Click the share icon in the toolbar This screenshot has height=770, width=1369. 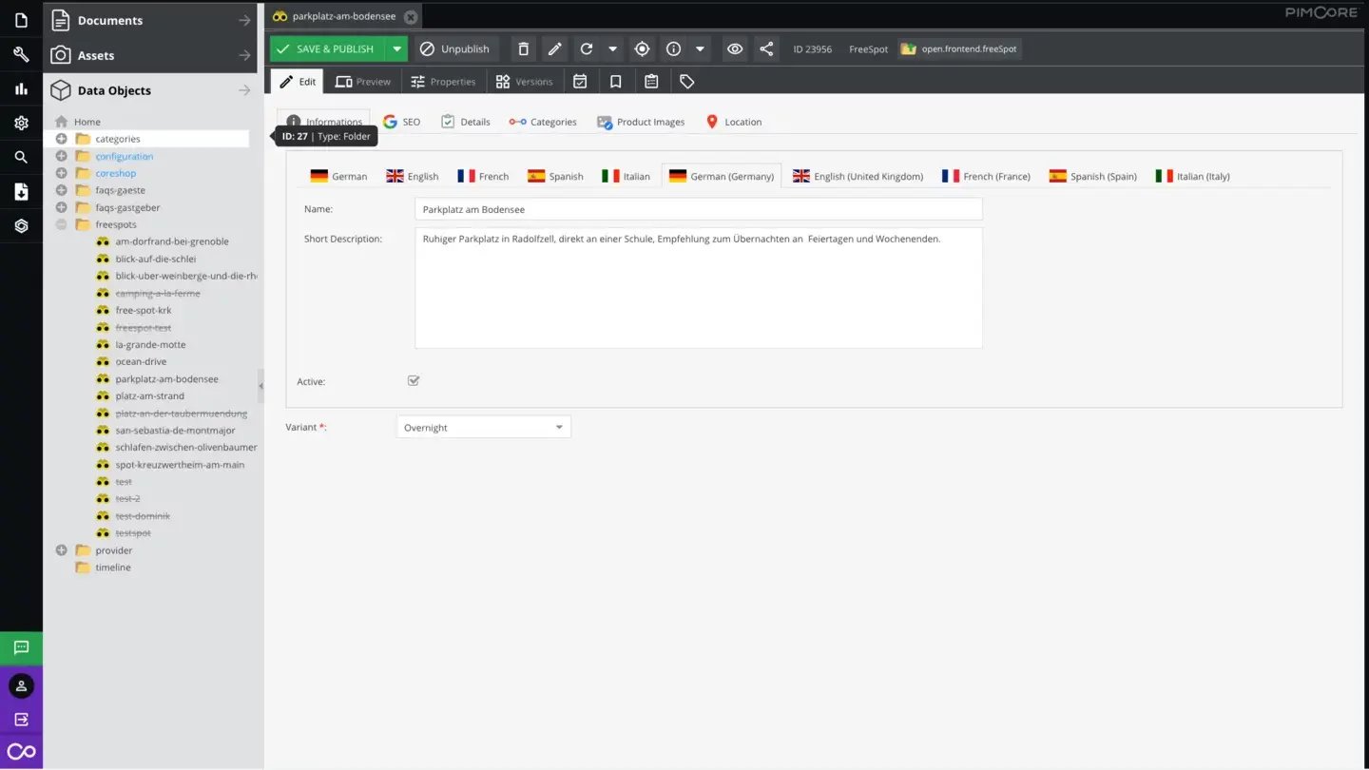pos(766,48)
